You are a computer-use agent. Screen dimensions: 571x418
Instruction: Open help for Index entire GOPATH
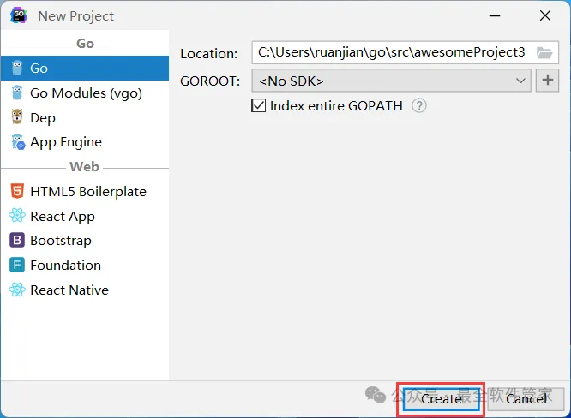coord(419,106)
